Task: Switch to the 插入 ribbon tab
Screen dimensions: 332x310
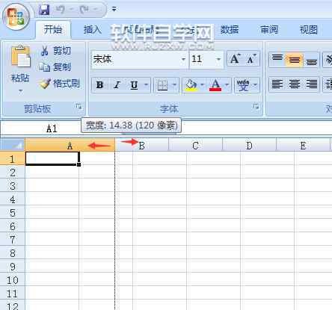Action: (x=93, y=30)
